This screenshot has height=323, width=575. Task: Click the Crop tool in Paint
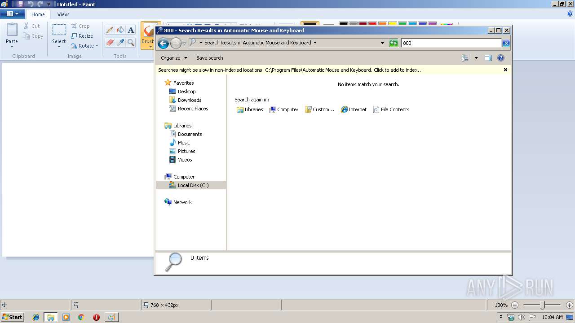pos(80,26)
